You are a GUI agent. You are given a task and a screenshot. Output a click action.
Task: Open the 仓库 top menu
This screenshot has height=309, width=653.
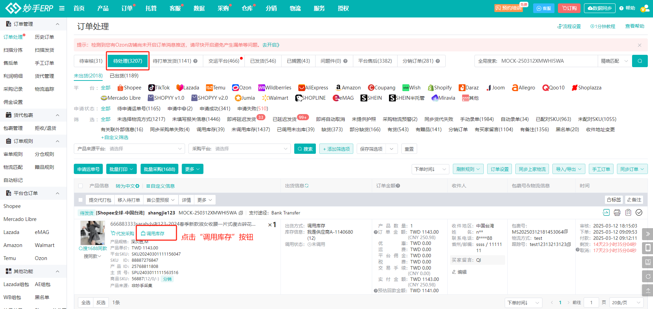pos(247,8)
